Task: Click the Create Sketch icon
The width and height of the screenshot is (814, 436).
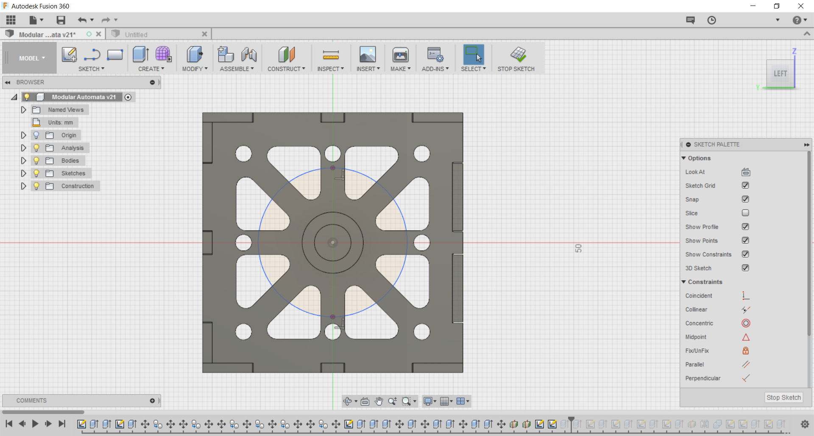Action: click(x=69, y=55)
